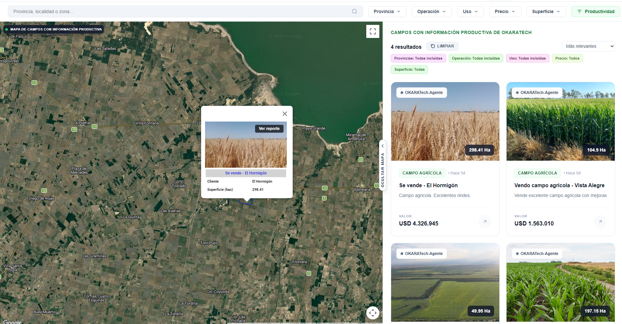Click the Plaza de Mercedes map label

79,171
